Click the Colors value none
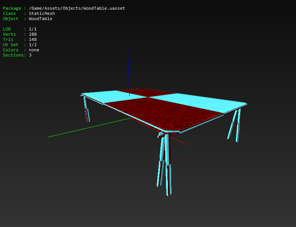Screen dimensions: 296x227 pos(34,50)
